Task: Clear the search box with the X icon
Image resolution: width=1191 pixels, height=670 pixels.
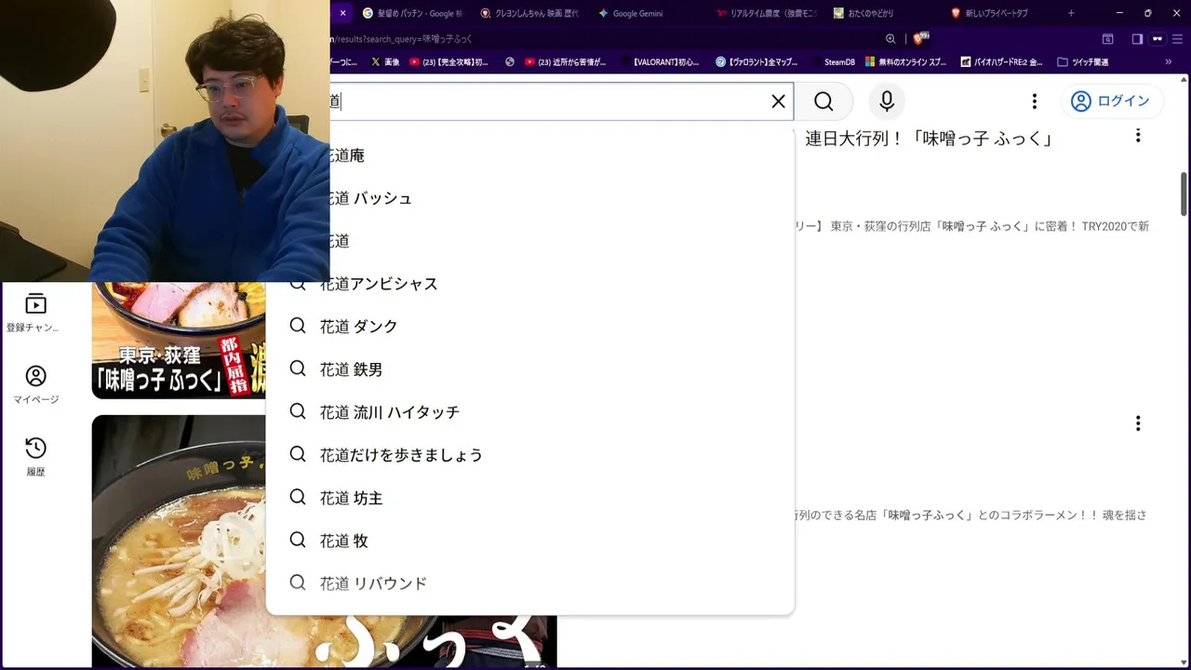Action: [778, 101]
